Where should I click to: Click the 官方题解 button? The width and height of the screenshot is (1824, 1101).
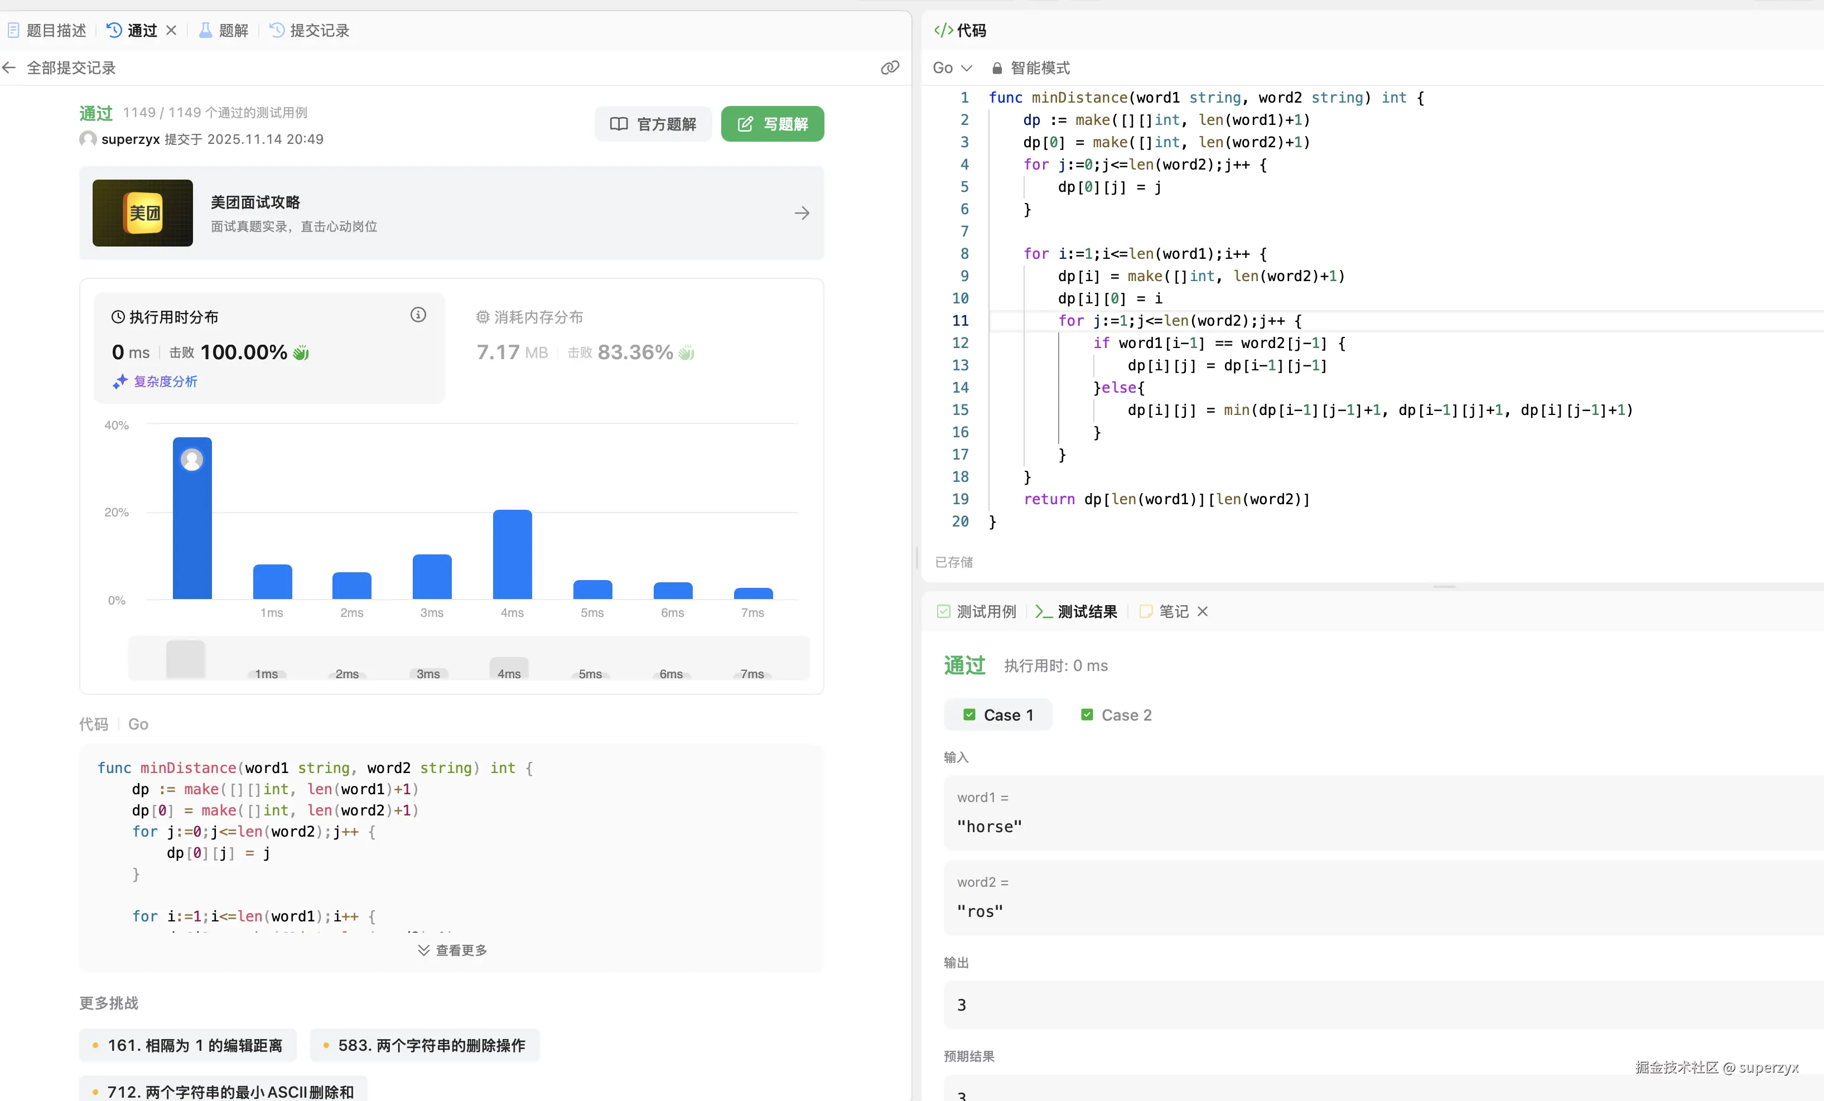coord(652,124)
